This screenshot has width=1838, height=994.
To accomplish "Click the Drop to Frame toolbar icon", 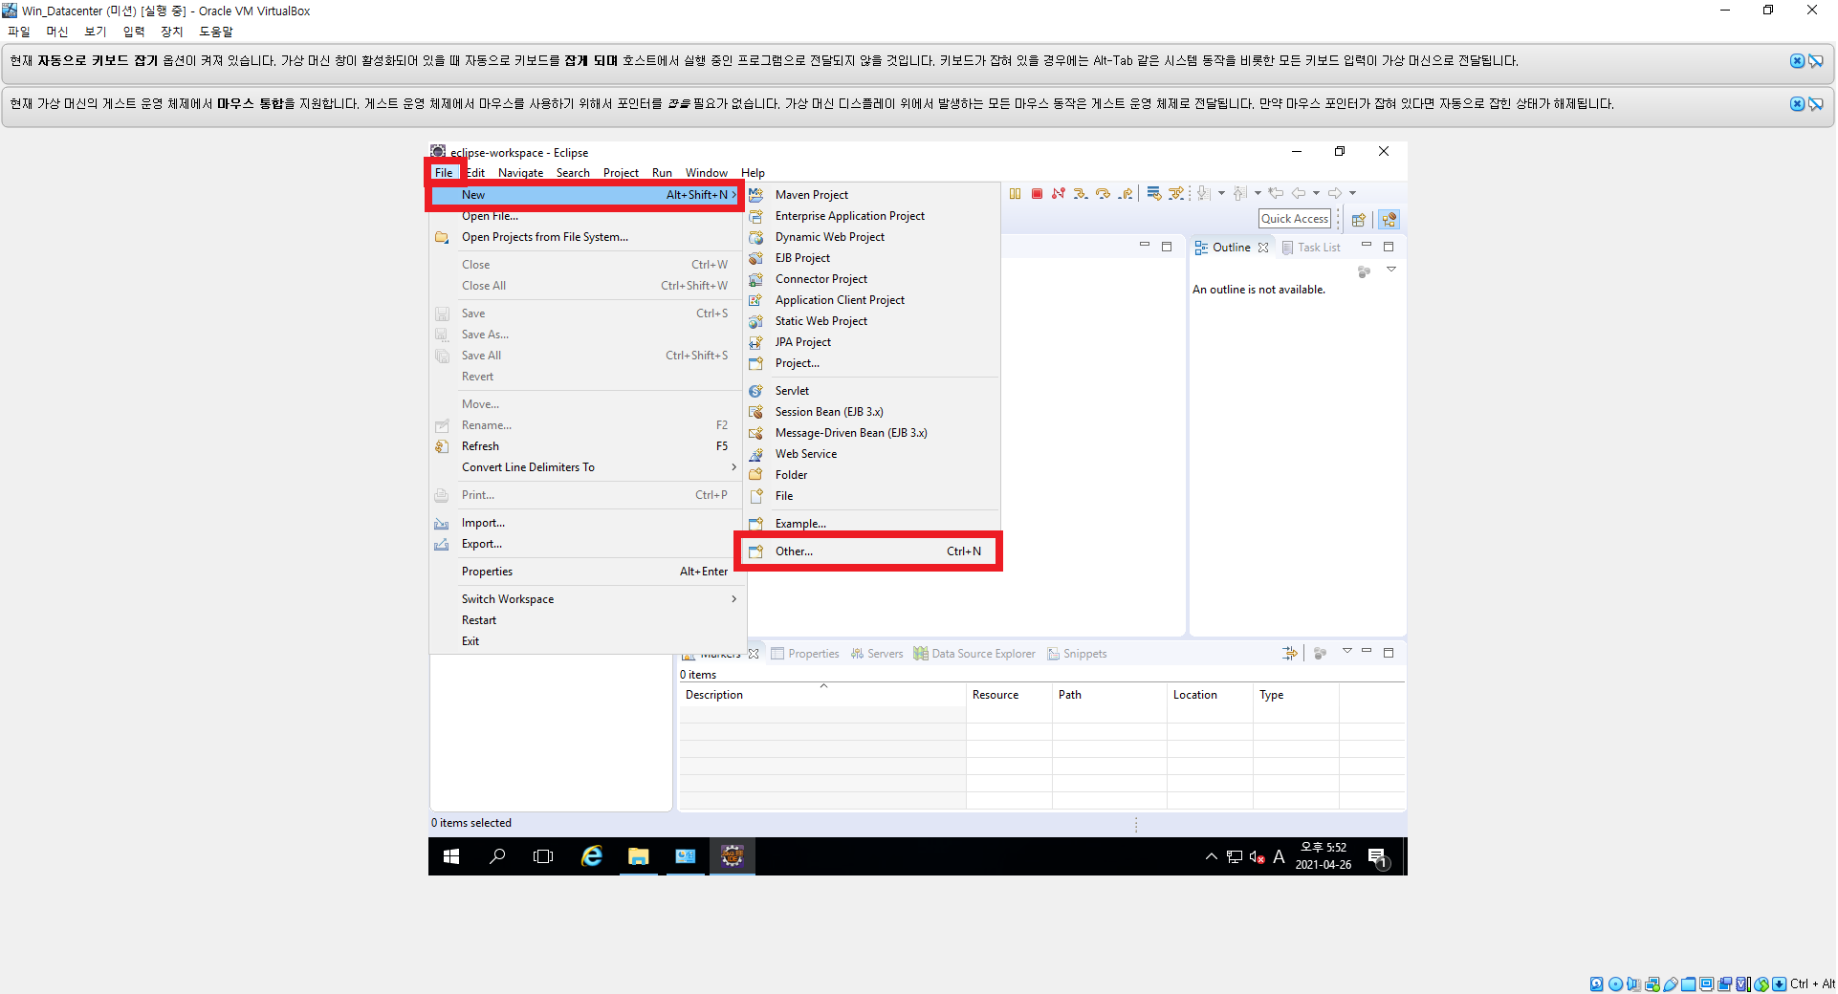I will click(x=1154, y=194).
